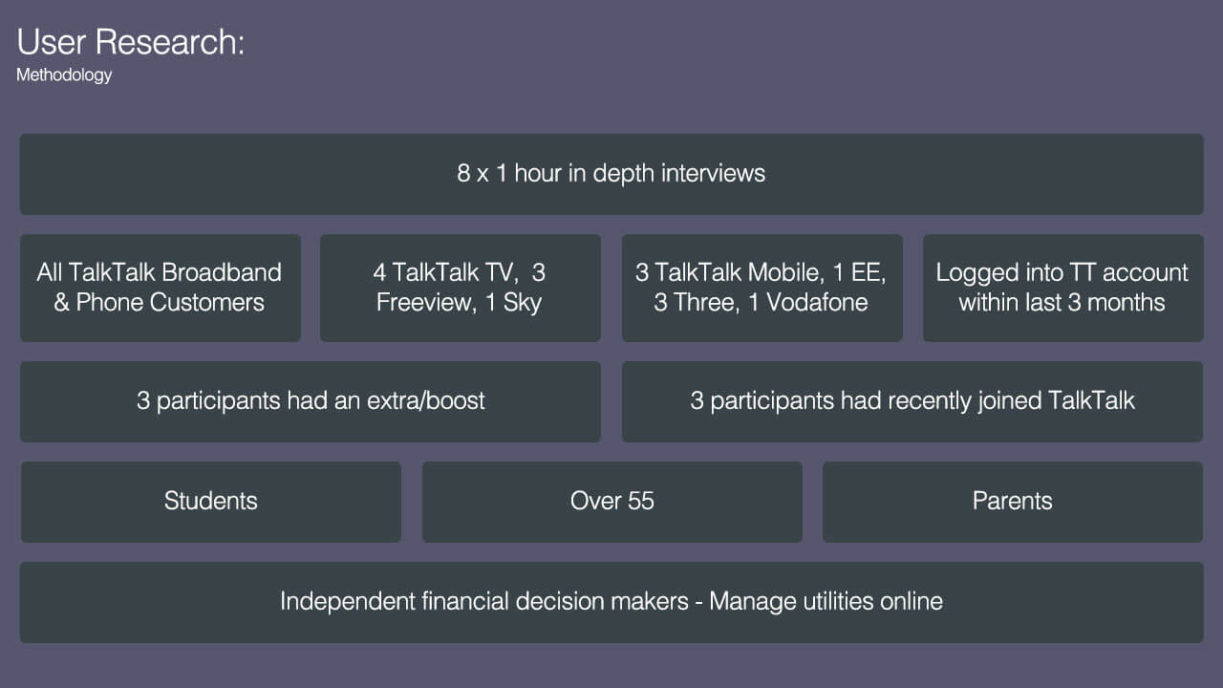Click 'Manage utilities online' text in the bottom box
Screen dimensions: 1223x688
point(826,601)
